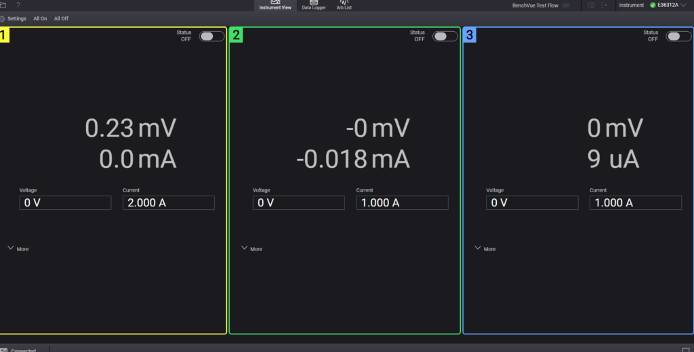Click the export arrow icon near Instrument
The height and width of the screenshot is (352, 694).
[605, 5]
